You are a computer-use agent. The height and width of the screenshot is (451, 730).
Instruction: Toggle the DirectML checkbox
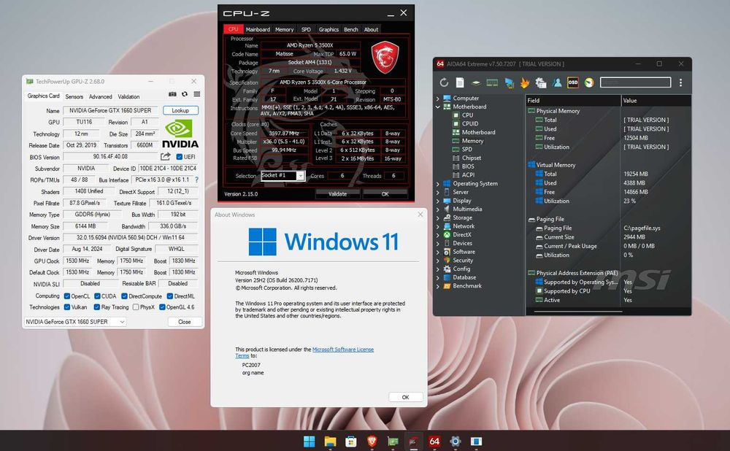click(170, 296)
